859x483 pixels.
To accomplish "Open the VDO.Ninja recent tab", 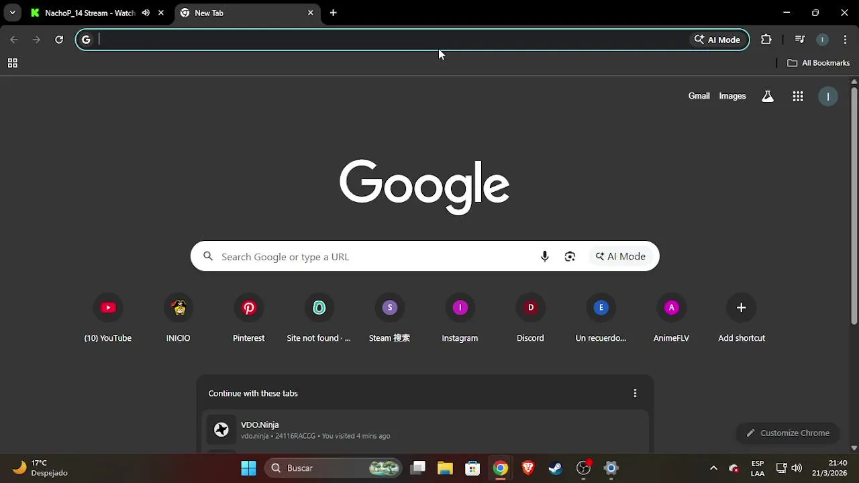I will [x=425, y=429].
